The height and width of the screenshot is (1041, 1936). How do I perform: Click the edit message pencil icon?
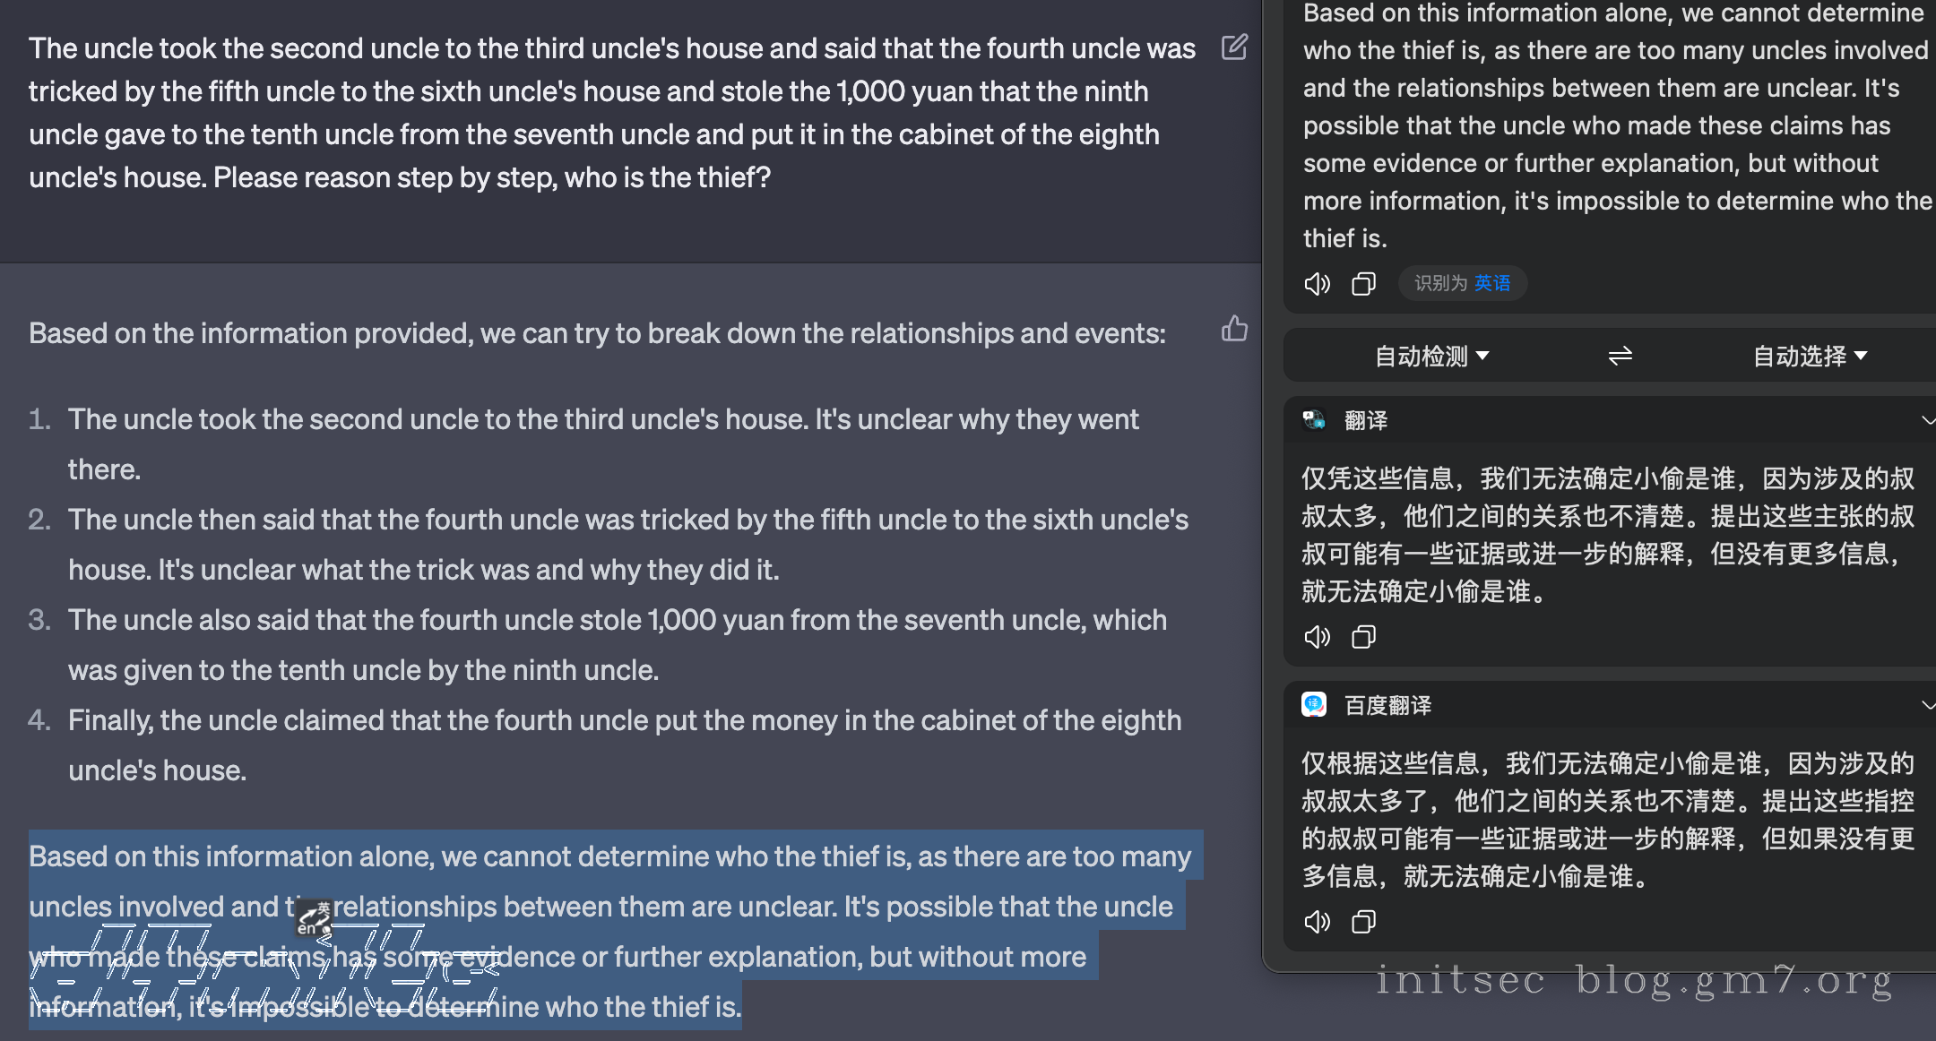[x=1234, y=47]
